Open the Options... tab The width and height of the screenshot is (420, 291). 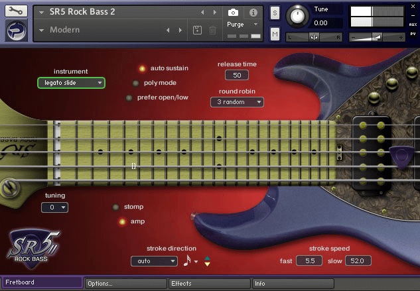point(125,284)
